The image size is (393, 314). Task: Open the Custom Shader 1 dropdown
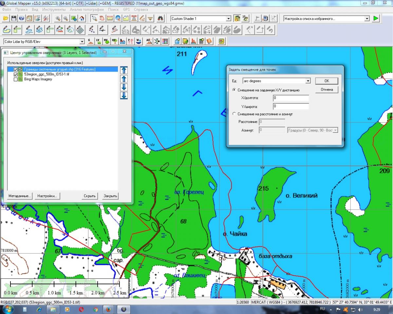[x=229, y=19]
